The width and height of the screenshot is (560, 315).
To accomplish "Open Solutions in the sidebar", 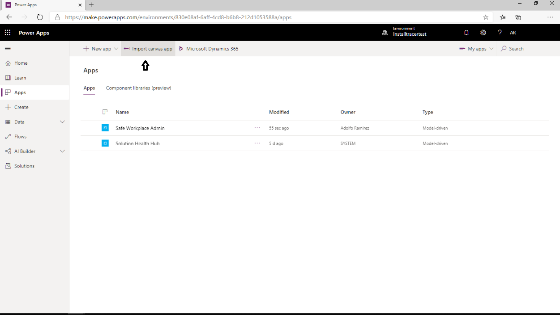I will 34,166.
